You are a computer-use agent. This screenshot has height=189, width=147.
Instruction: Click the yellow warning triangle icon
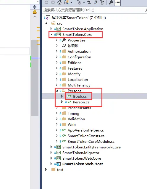pyautogui.click(x=35, y=12)
